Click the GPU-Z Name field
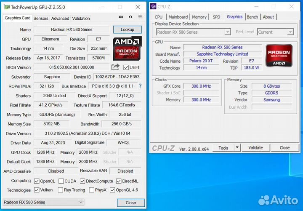The height and width of the screenshot is (211, 303). click(72, 29)
